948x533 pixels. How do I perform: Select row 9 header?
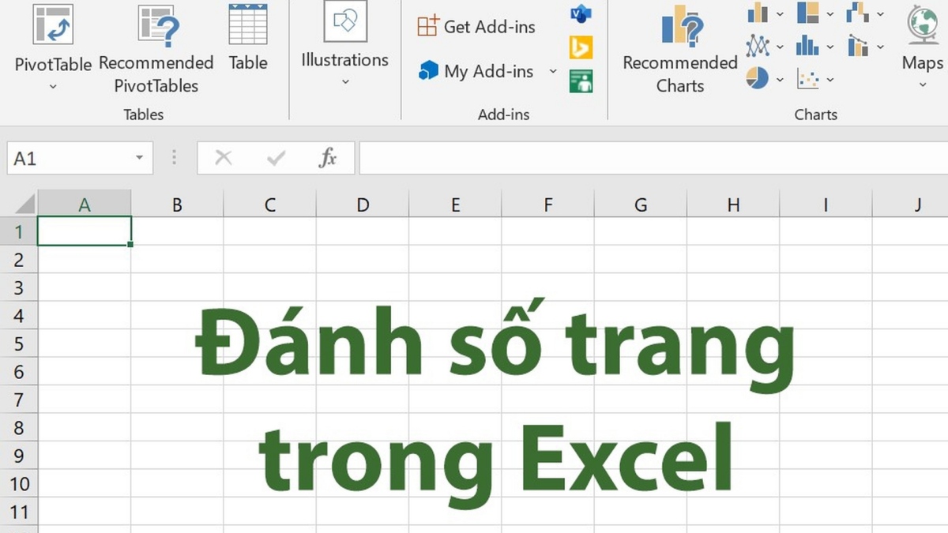click(x=19, y=456)
